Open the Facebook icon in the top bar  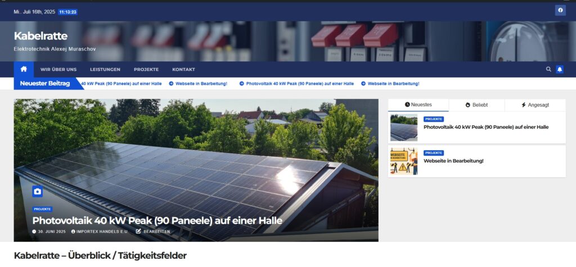560,10
